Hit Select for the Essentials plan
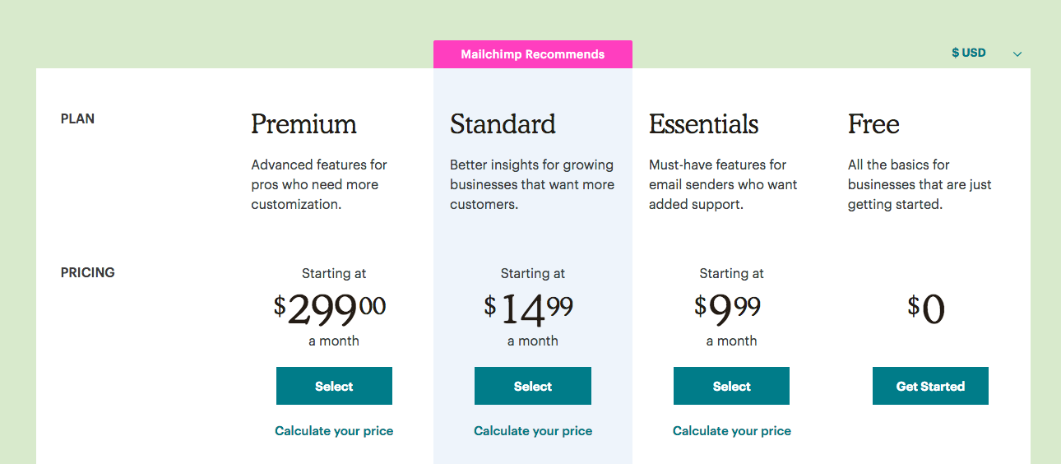This screenshot has width=1061, height=464. 731,386
